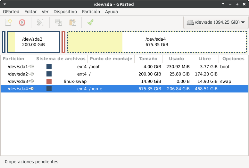
Task: Click the Resize/Move partition toolbar icon
Action: pos(40,22)
